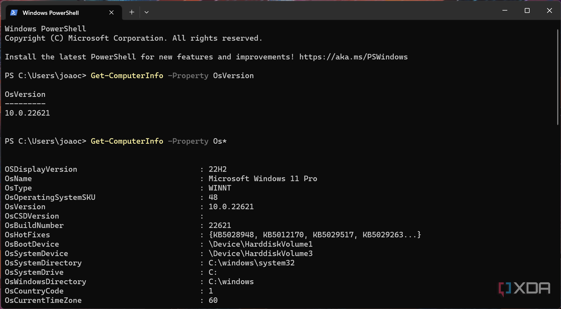Click the C:\windows value
This screenshot has width=561, height=309.
pyautogui.click(x=231, y=282)
